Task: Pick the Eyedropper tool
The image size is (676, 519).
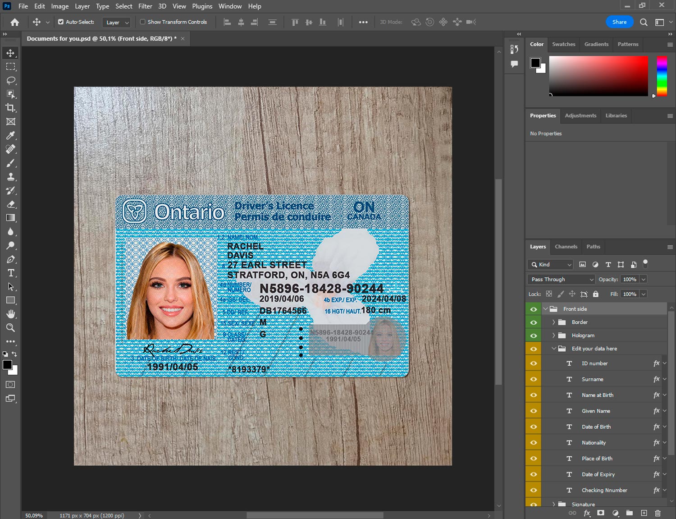Action: coord(11,135)
